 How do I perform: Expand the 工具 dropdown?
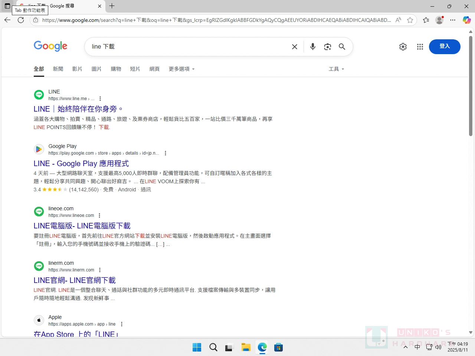pos(337,69)
